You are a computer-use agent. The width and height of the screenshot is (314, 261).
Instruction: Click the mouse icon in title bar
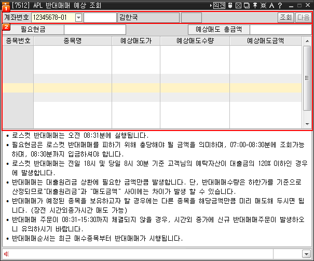click(230, 5)
